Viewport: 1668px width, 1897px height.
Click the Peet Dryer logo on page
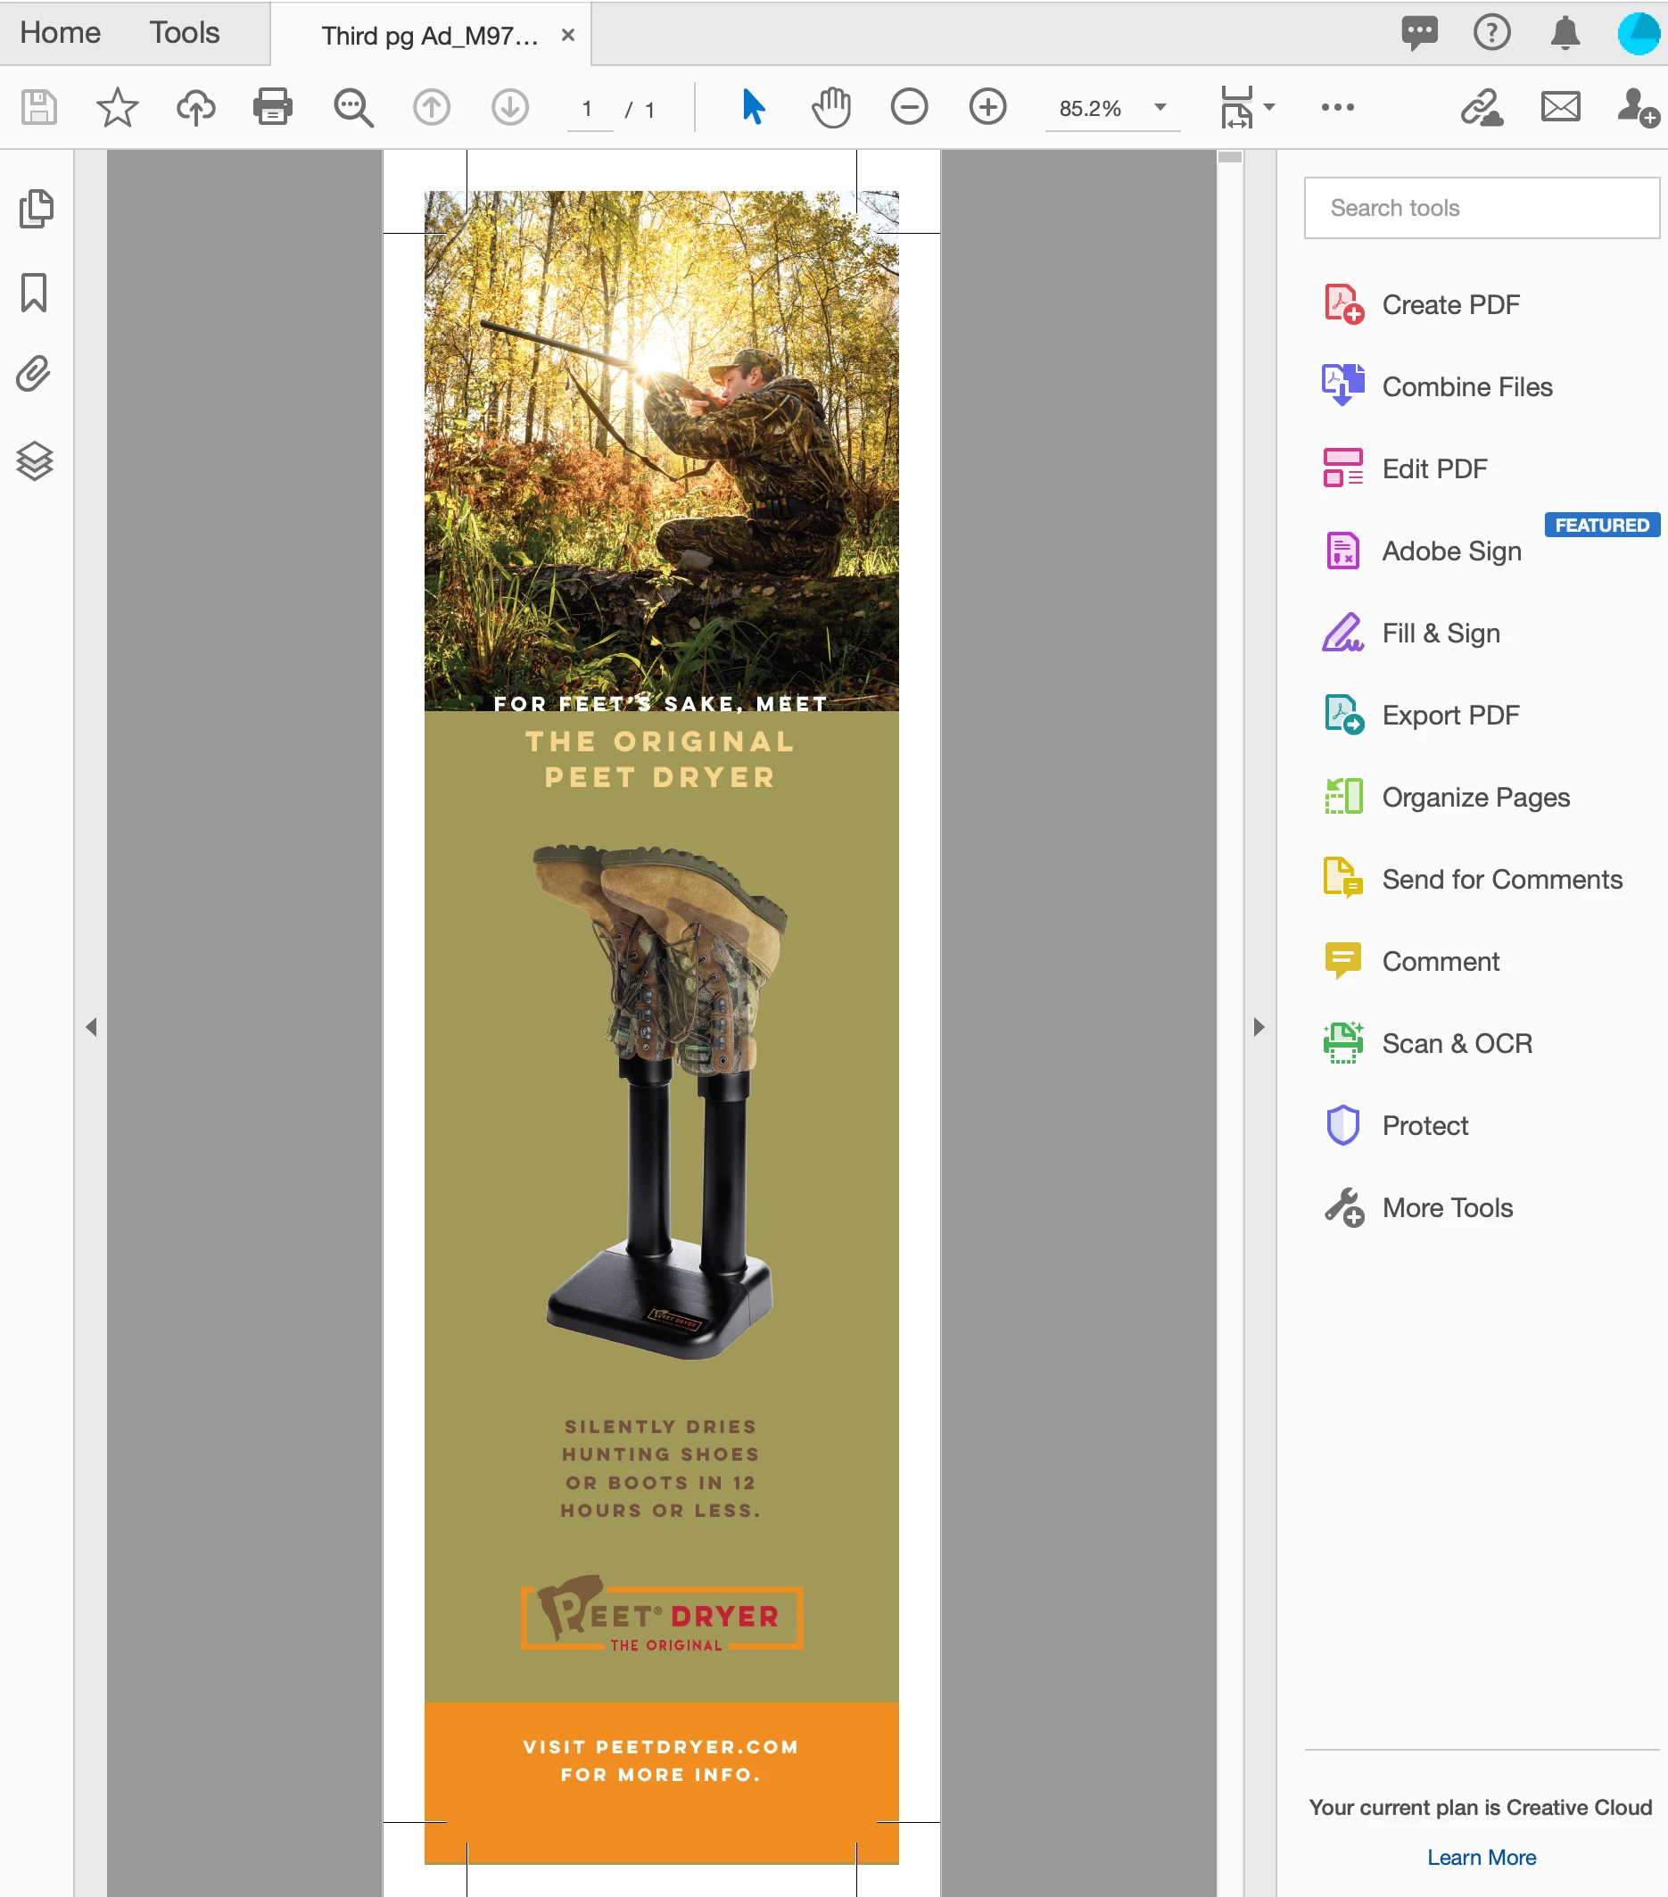[x=662, y=1614]
